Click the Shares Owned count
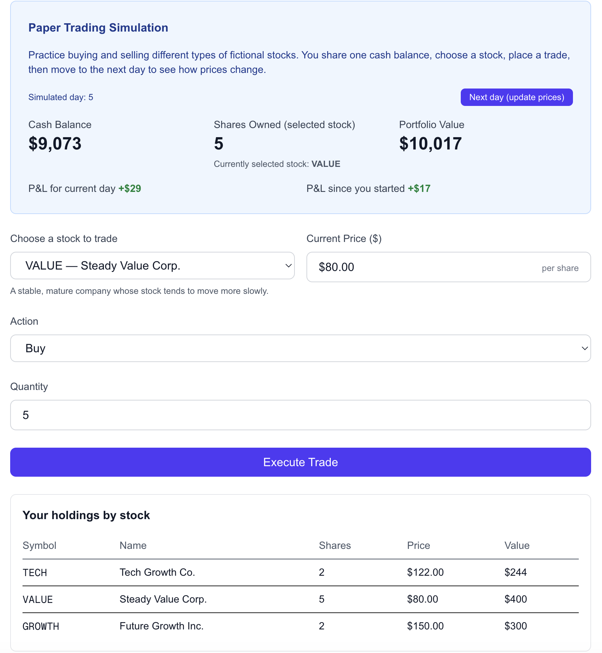The width and height of the screenshot is (602, 653). tap(219, 144)
